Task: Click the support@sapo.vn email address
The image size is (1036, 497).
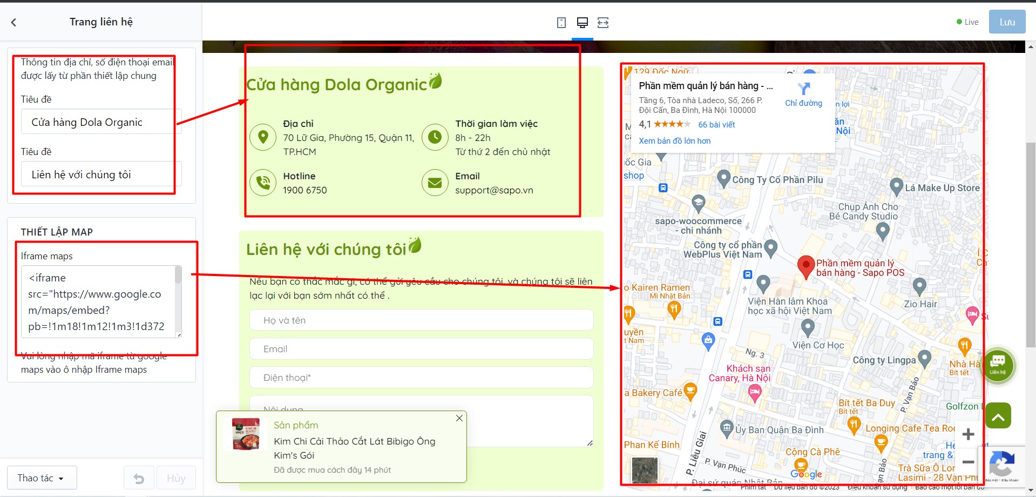Action: tap(494, 190)
